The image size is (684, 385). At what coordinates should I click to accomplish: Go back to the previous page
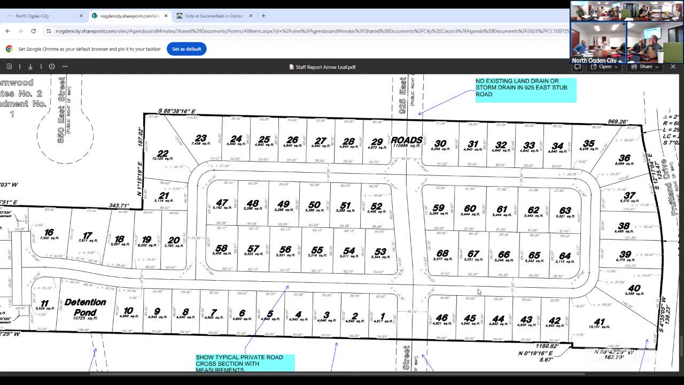click(8, 31)
